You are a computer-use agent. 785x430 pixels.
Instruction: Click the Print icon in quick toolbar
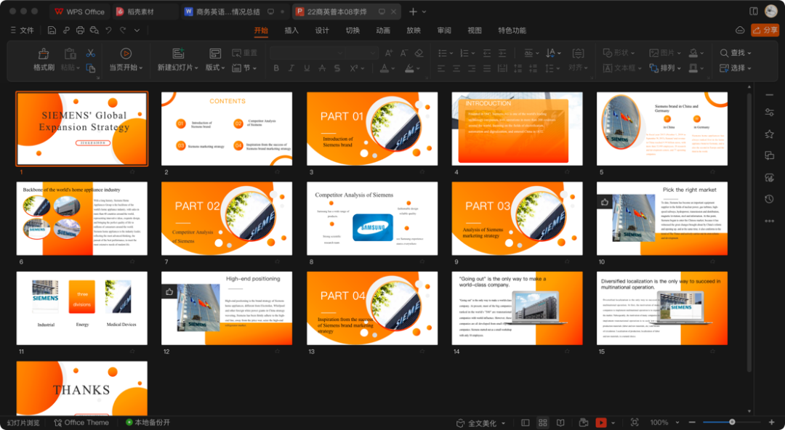click(80, 31)
